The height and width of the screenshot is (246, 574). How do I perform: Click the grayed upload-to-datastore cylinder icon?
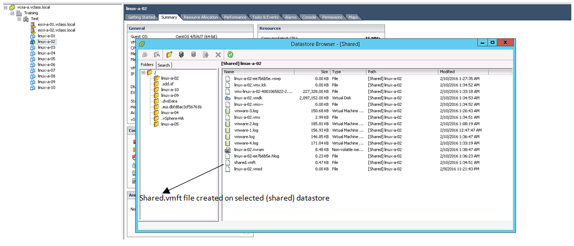(193, 55)
